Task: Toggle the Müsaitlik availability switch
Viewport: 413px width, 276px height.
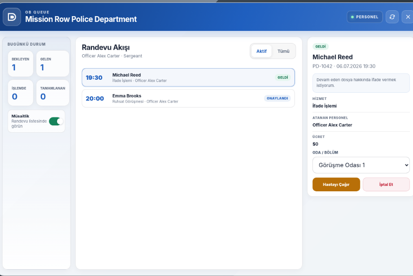Action: point(56,121)
